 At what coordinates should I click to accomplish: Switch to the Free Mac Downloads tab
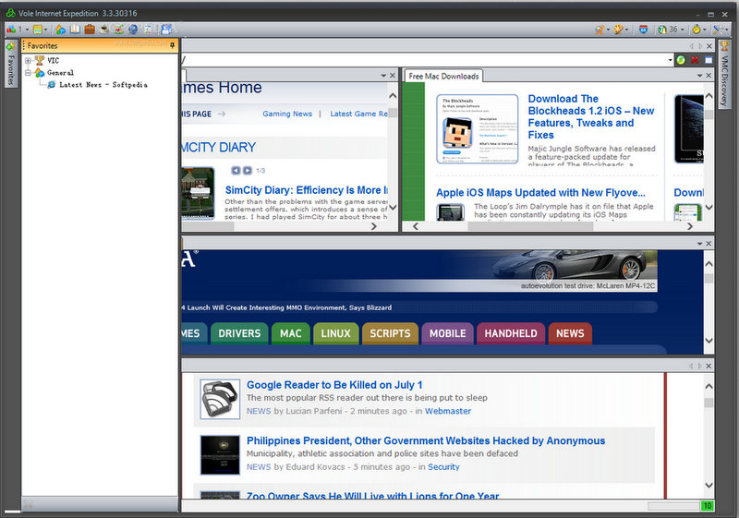pos(443,76)
